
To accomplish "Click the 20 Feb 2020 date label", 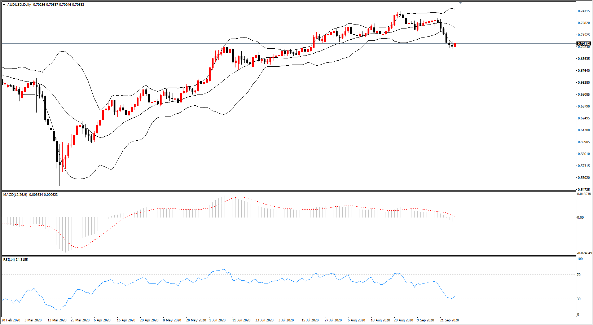I will pos(11,320).
